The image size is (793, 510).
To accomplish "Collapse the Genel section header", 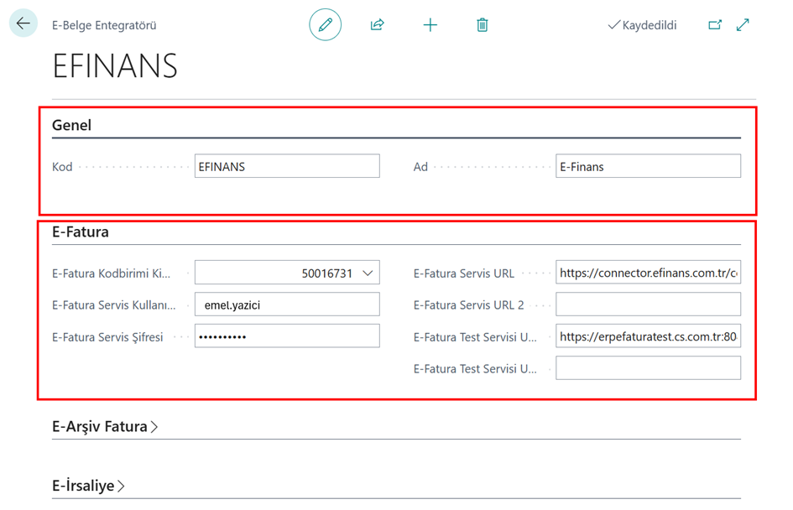I will coord(72,125).
